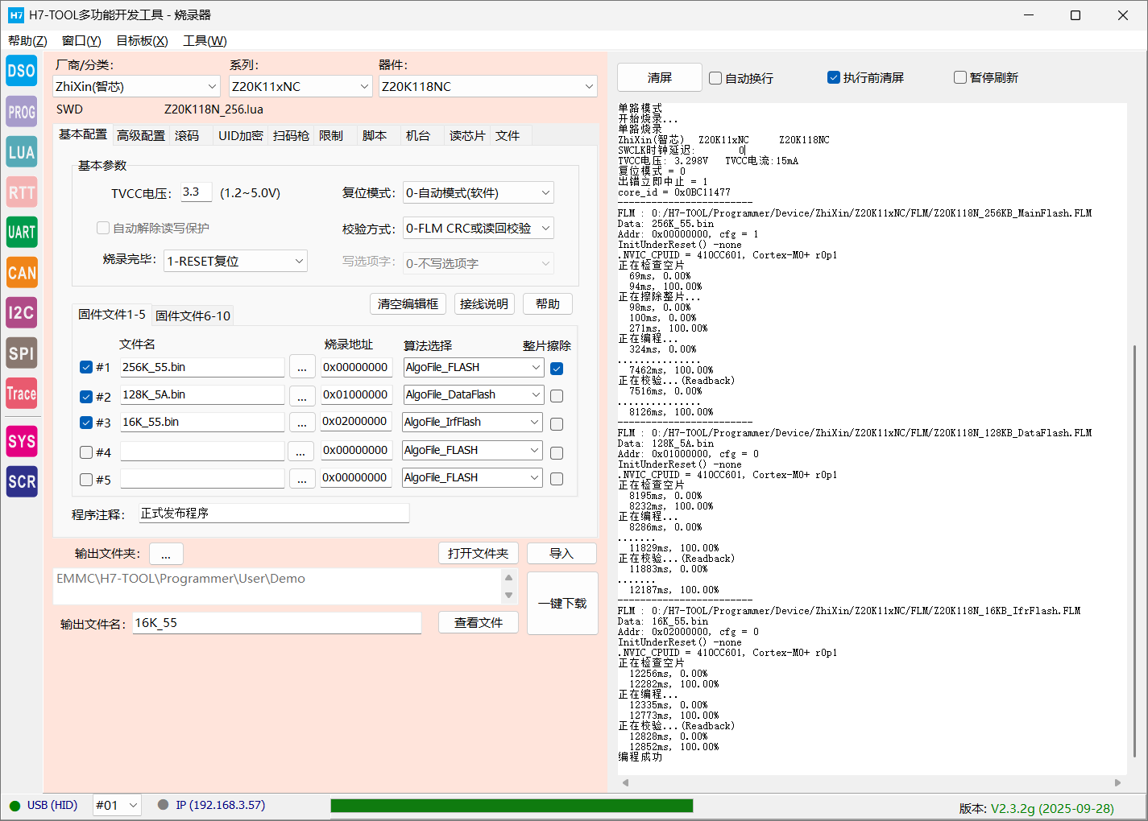Open the I2C tool icon

22,312
